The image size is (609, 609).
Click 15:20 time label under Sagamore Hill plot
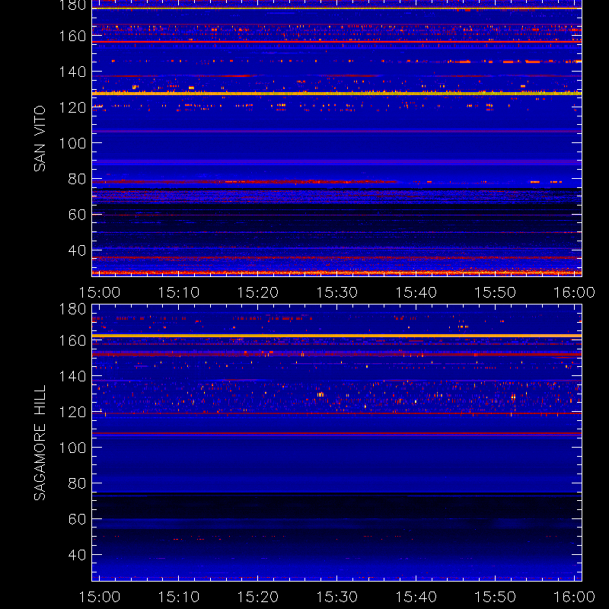pyautogui.click(x=258, y=597)
